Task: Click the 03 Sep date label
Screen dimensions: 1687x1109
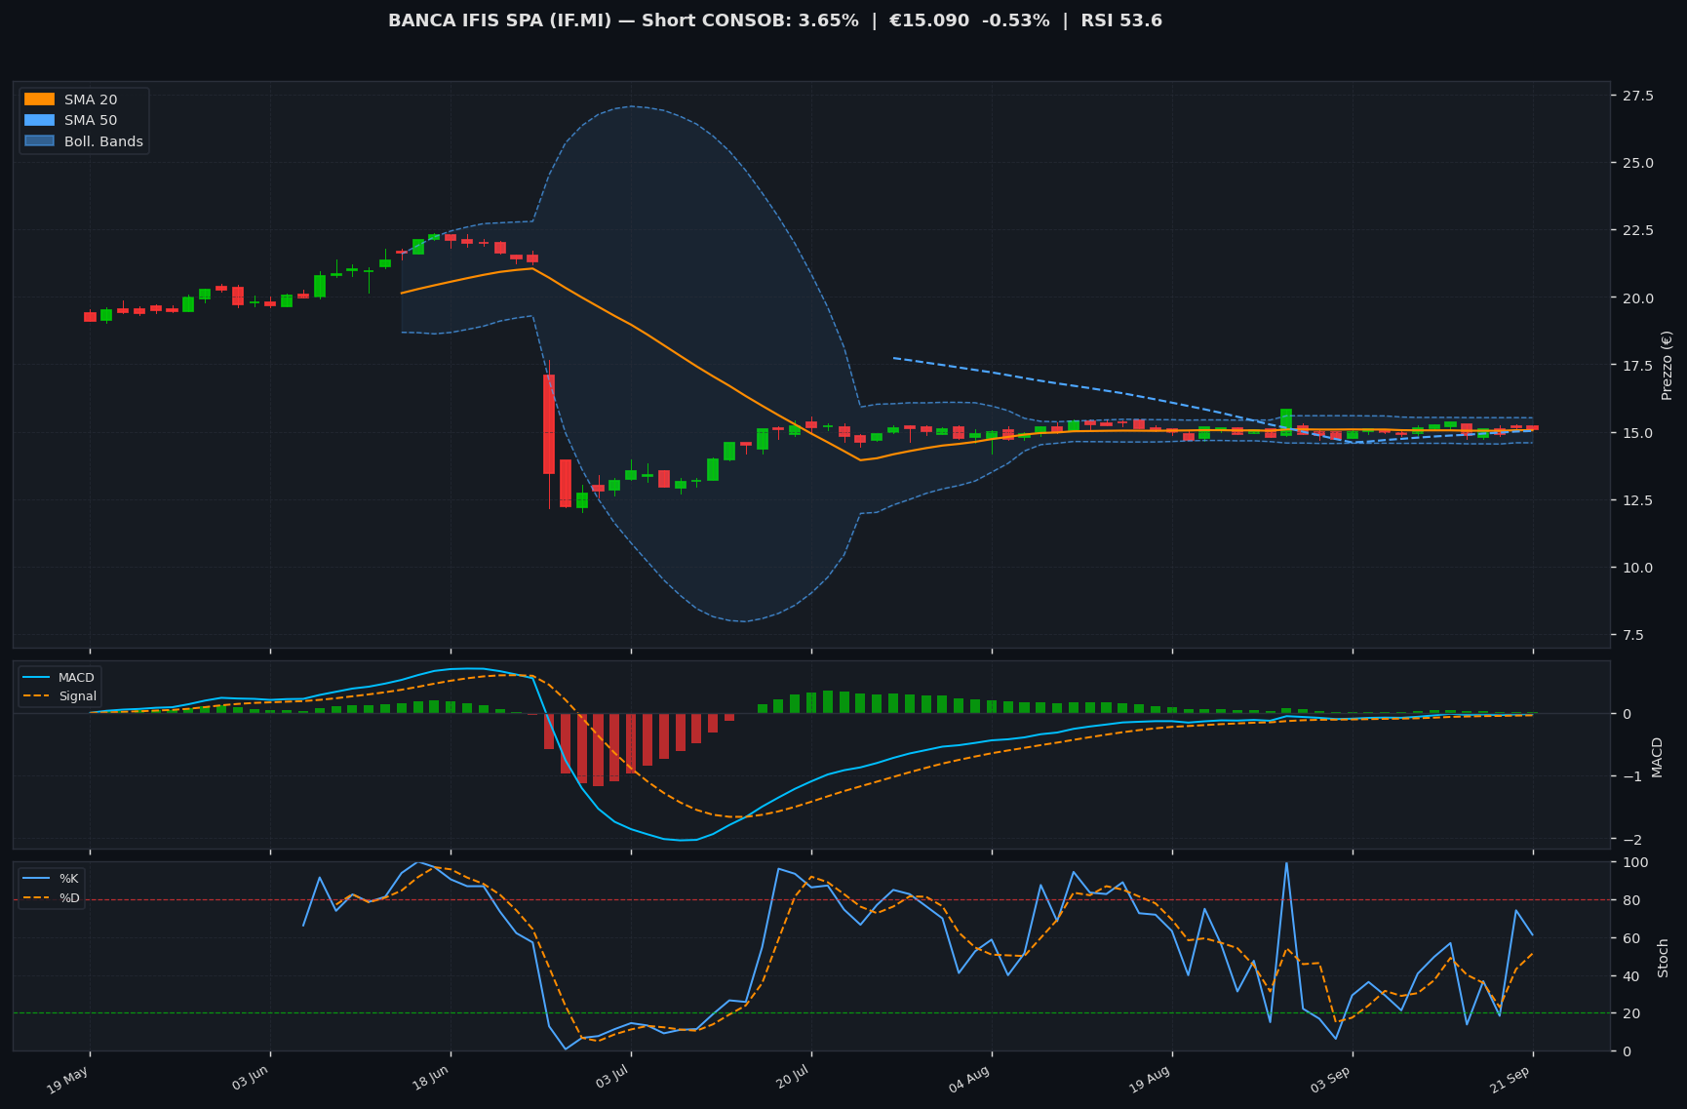Action: (x=1330, y=1080)
